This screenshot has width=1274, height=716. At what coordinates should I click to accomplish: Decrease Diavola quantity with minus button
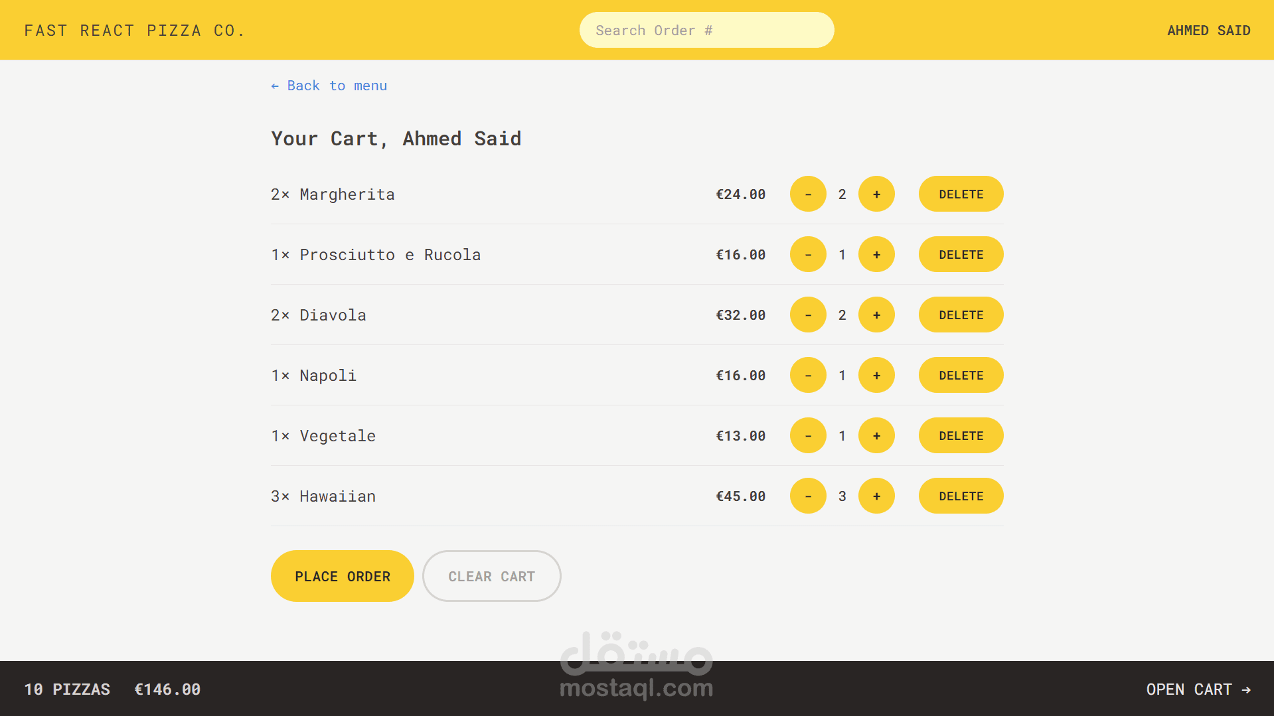(x=807, y=315)
